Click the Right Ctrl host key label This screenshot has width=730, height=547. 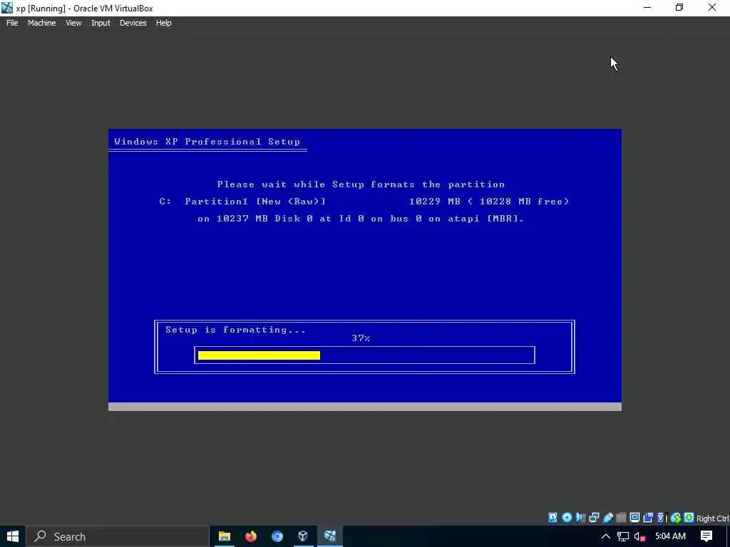713,519
